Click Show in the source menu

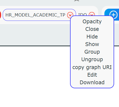pos(92,44)
